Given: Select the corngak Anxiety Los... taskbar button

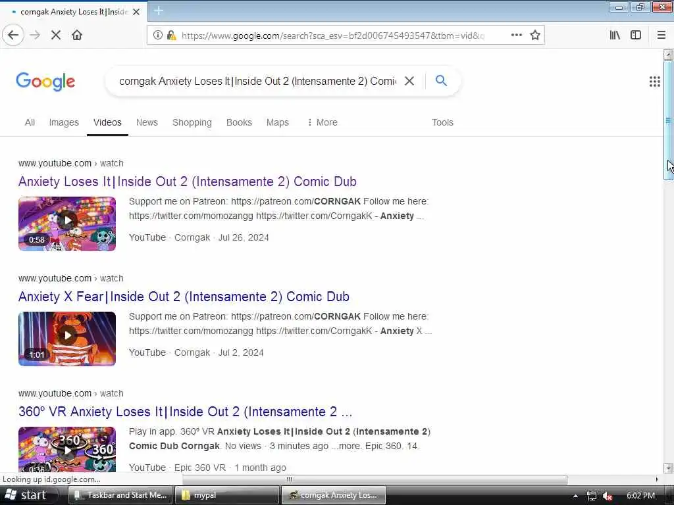Looking at the screenshot, I should (334, 495).
